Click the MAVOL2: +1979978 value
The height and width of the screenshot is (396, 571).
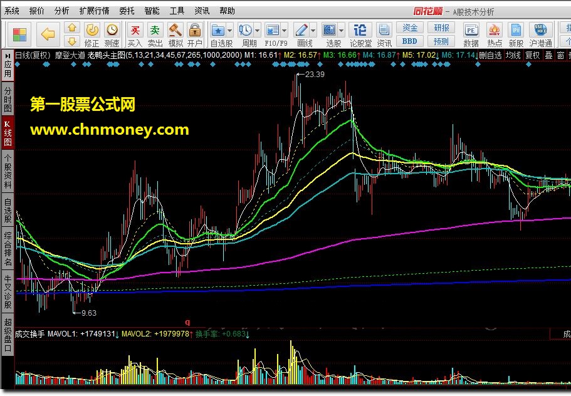click(x=155, y=334)
